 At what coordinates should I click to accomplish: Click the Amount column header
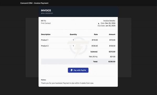pyautogui.click(x=112, y=34)
